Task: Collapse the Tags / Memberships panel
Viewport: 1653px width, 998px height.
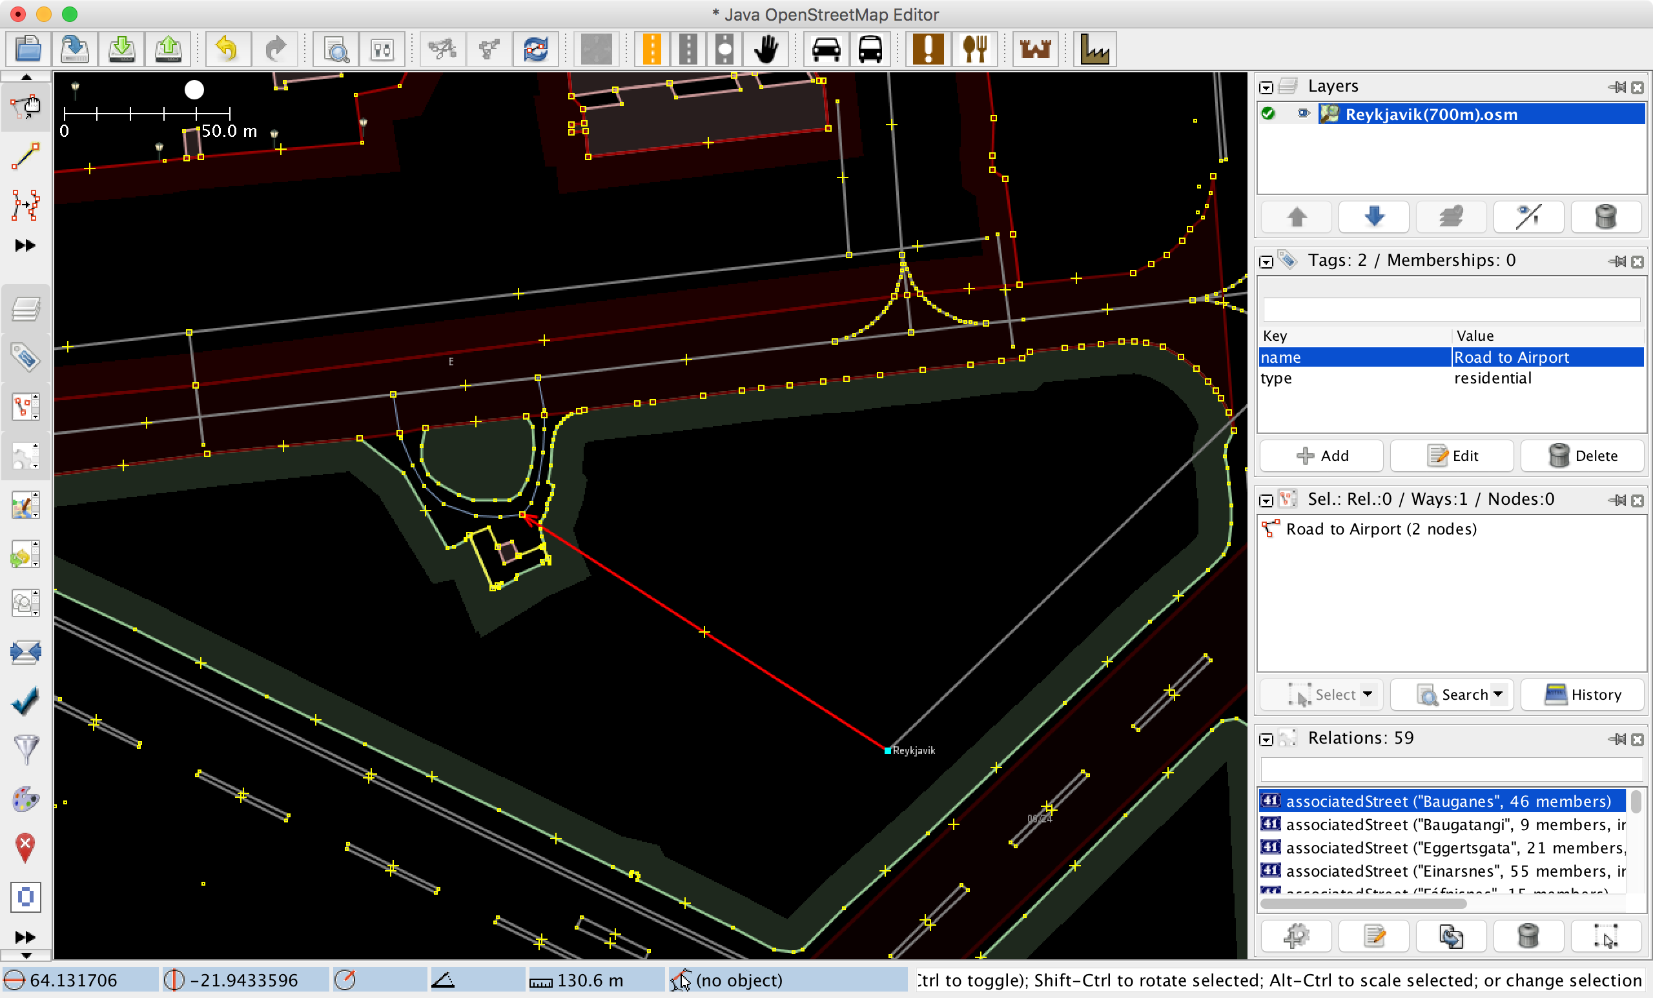Action: (1265, 261)
